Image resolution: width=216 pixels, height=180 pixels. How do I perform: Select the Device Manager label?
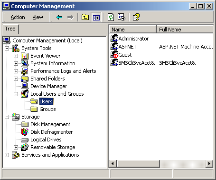49,86
